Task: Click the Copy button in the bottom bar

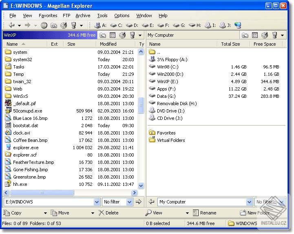Action: [13, 213]
